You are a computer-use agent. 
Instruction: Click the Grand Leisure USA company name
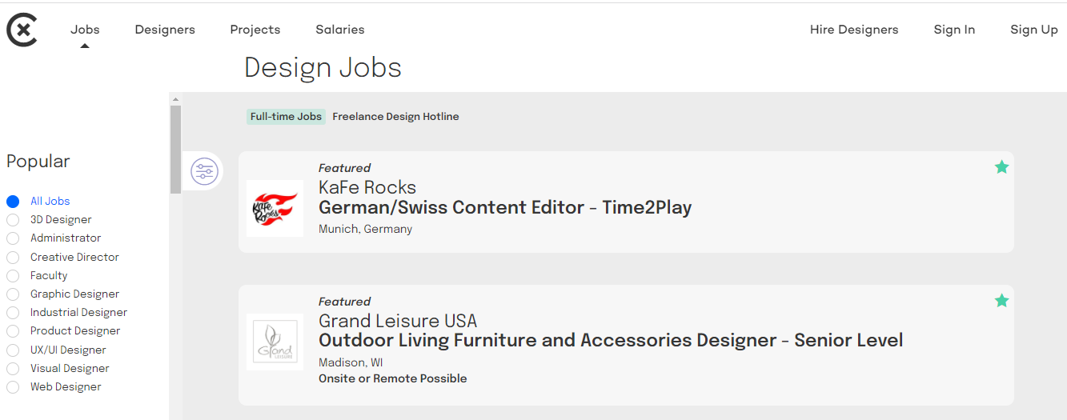click(398, 321)
